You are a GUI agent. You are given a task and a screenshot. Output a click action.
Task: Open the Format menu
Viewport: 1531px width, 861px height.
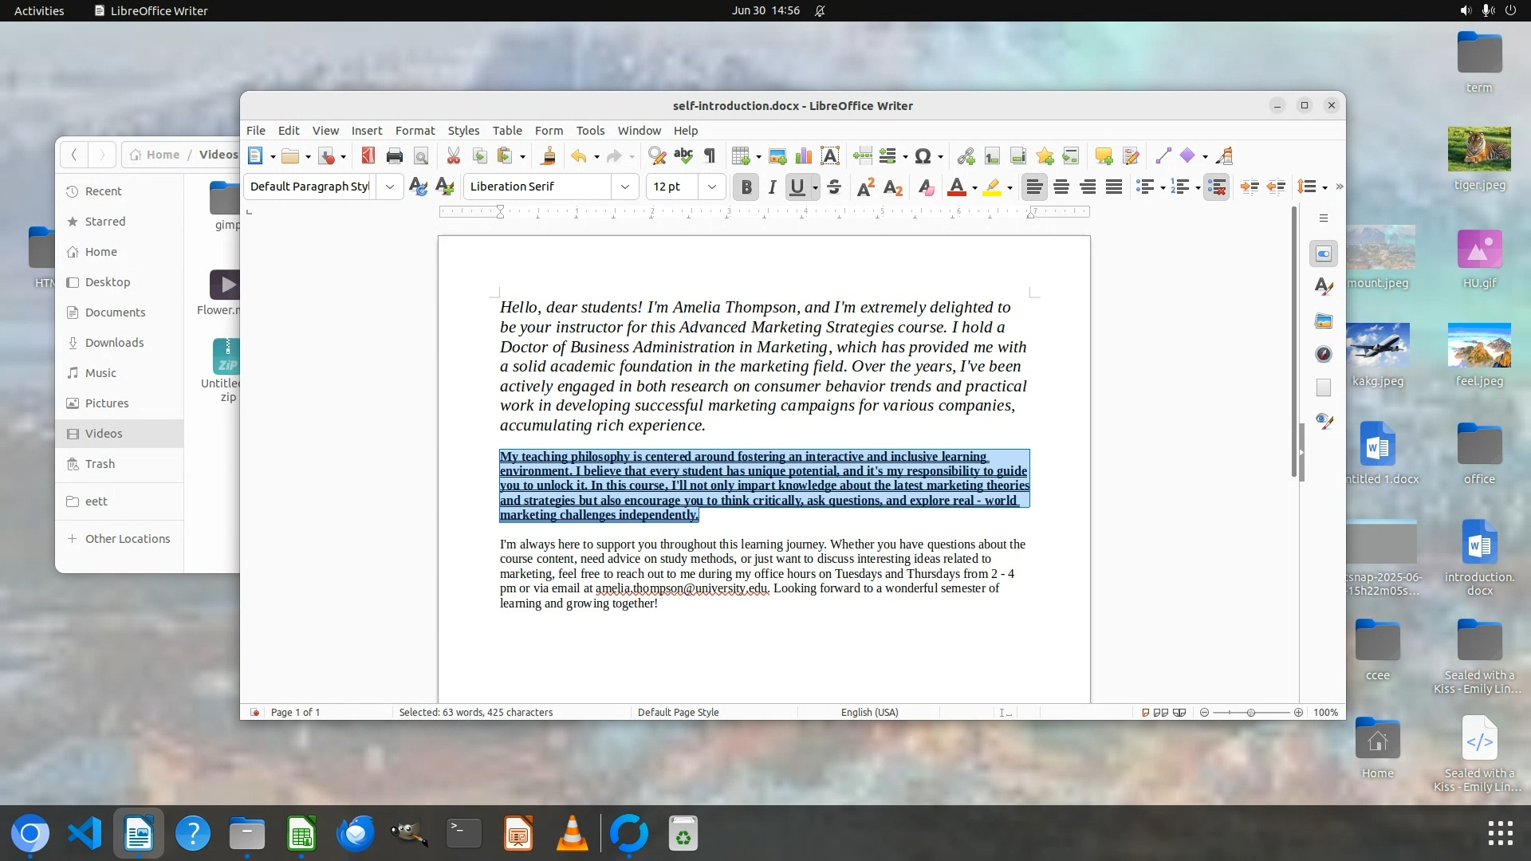click(415, 131)
